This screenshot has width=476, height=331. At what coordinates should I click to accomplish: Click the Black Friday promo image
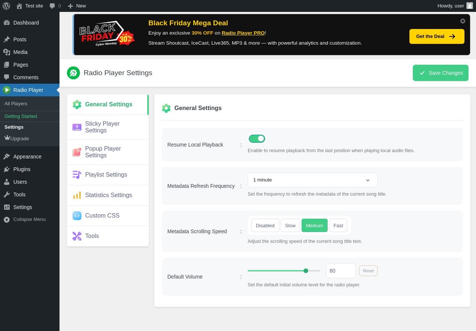click(x=107, y=34)
